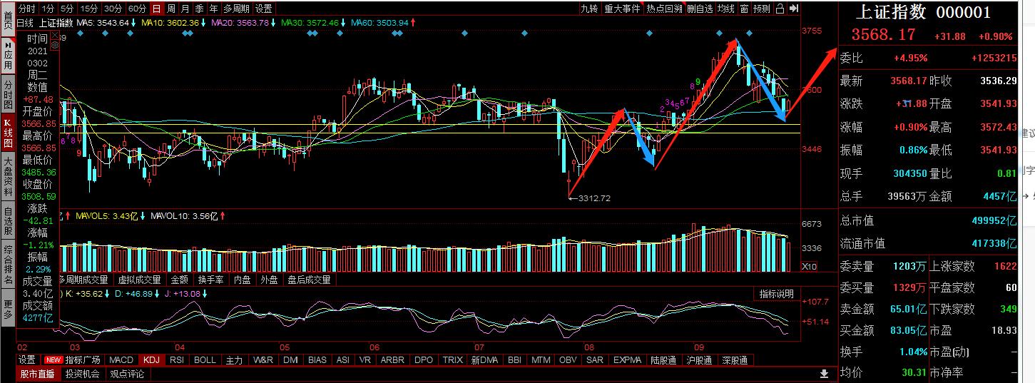Open the 沪股通 tab
The height and width of the screenshot is (383, 1035).
coord(699,360)
